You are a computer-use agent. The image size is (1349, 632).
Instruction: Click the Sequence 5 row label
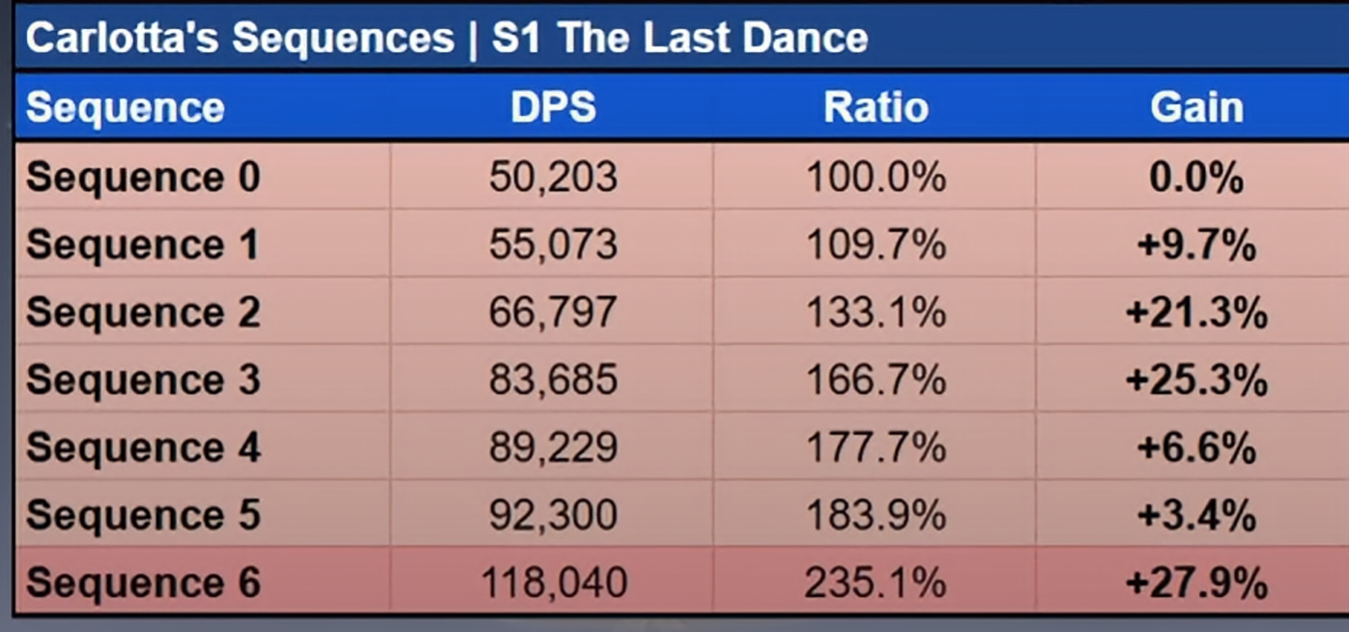[x=143, y=514]
